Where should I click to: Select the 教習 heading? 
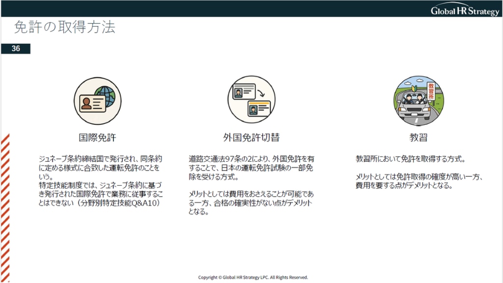(x=419, y=137)
